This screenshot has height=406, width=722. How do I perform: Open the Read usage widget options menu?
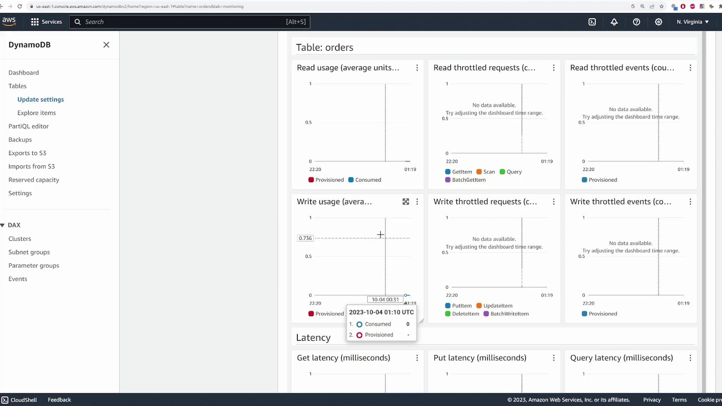tap(417, 68)
